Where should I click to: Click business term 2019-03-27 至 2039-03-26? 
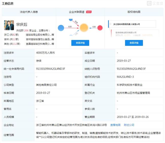point(133,117)
